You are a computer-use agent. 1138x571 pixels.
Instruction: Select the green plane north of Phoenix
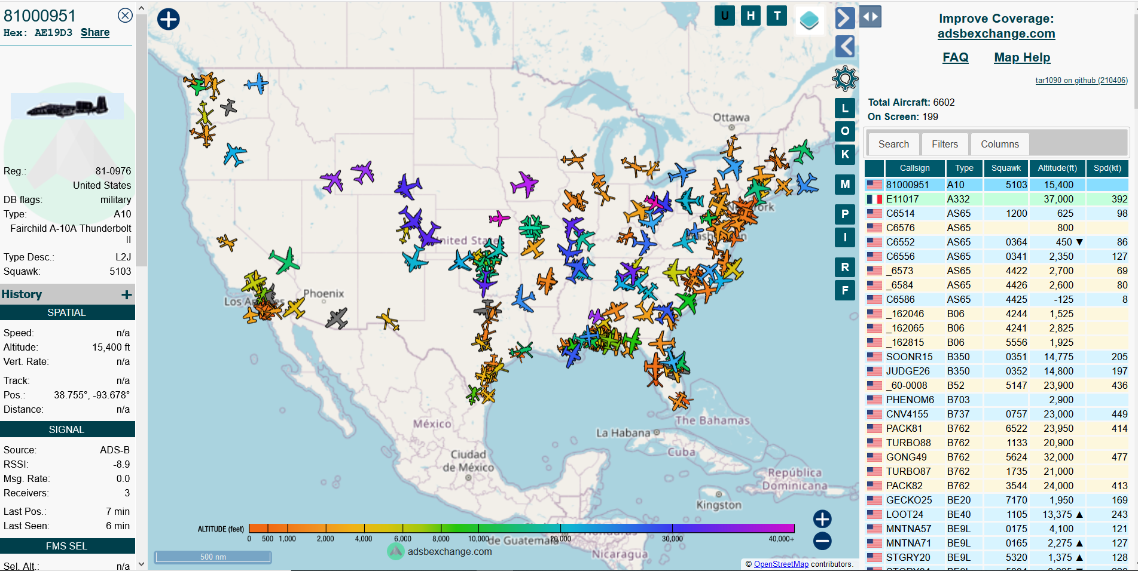285,261
